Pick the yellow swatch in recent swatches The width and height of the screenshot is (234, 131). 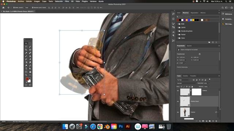point(193,20)
